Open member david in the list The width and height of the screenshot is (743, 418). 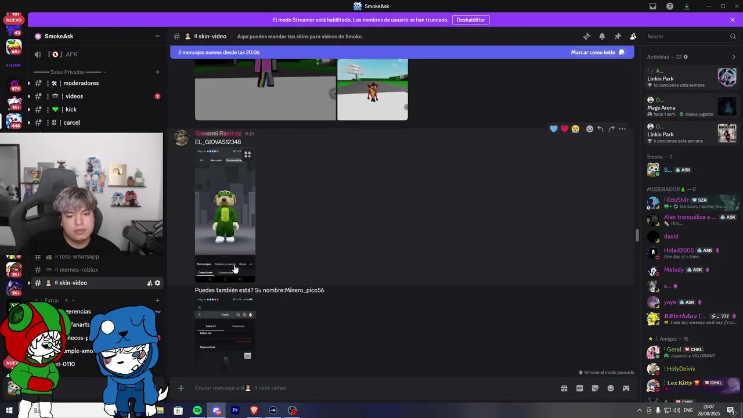[x=692, y=236]
